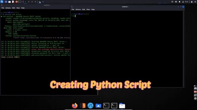Click the window menu icon of right terminal
The height and width of the screenshot is (110, 197).
(72, 7)
